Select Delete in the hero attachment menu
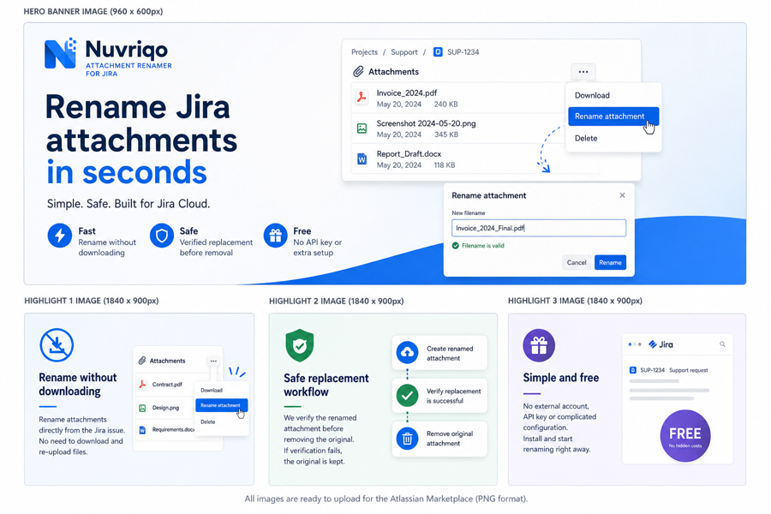This screenshot has width=771, height=514. click(586, 138)
